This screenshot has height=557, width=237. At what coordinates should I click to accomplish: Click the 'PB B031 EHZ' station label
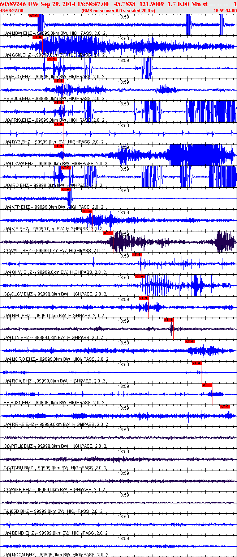(18, 402)
